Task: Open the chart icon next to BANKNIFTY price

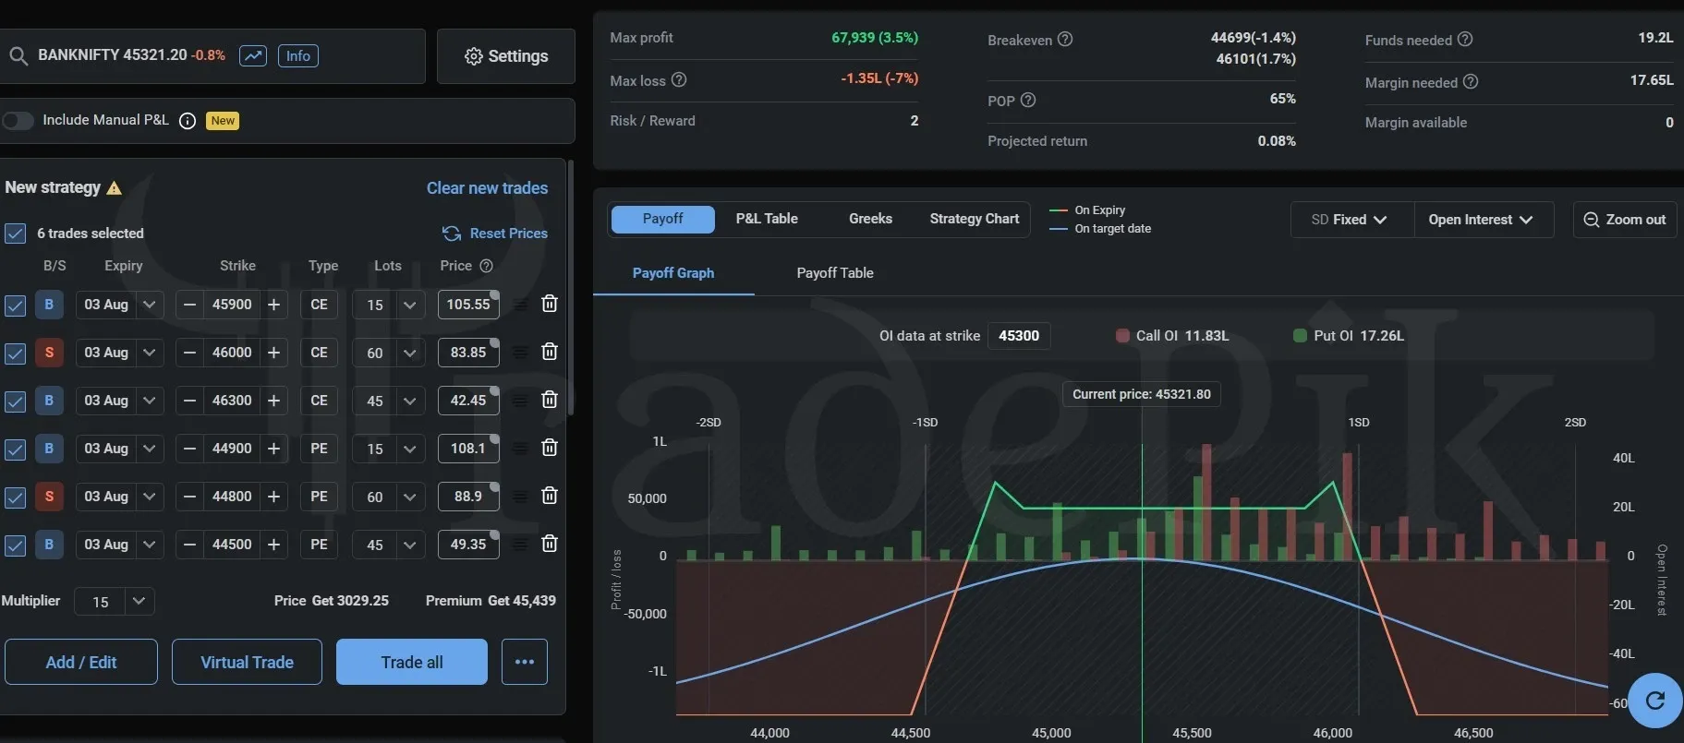Action: click(x=253, y=55)
